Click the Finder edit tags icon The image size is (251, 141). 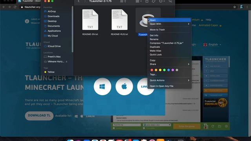point(153,1)
